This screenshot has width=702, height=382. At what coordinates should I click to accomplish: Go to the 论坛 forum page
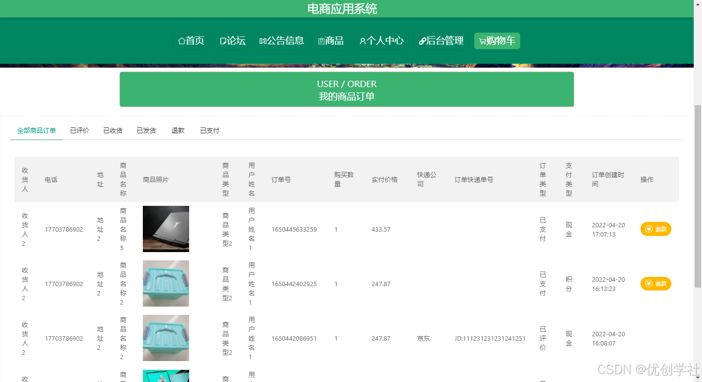click(233, 41)
